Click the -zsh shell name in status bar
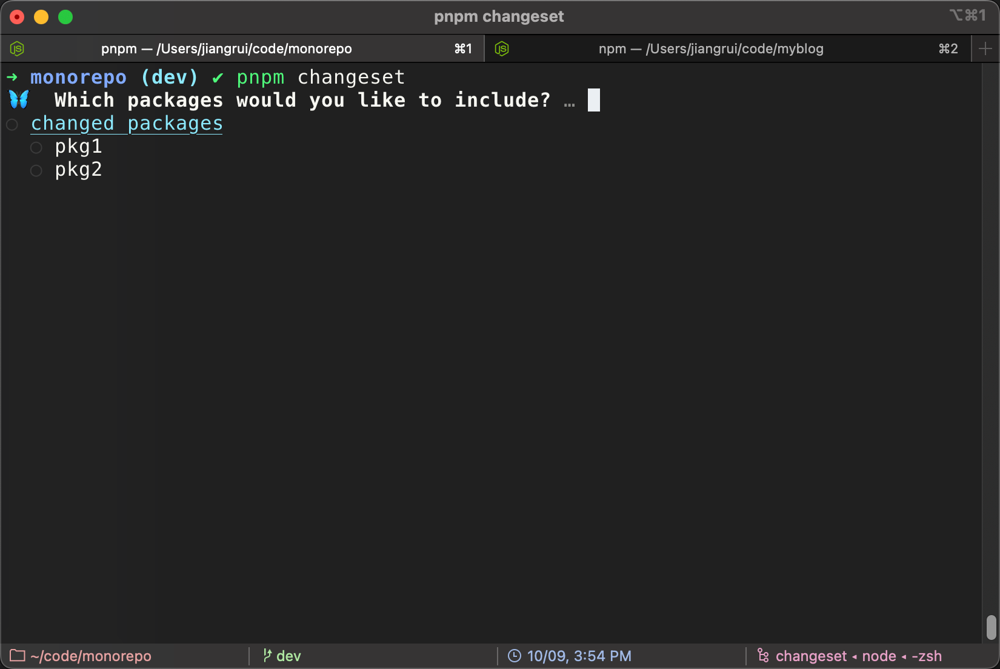 [x=927, y=656]
